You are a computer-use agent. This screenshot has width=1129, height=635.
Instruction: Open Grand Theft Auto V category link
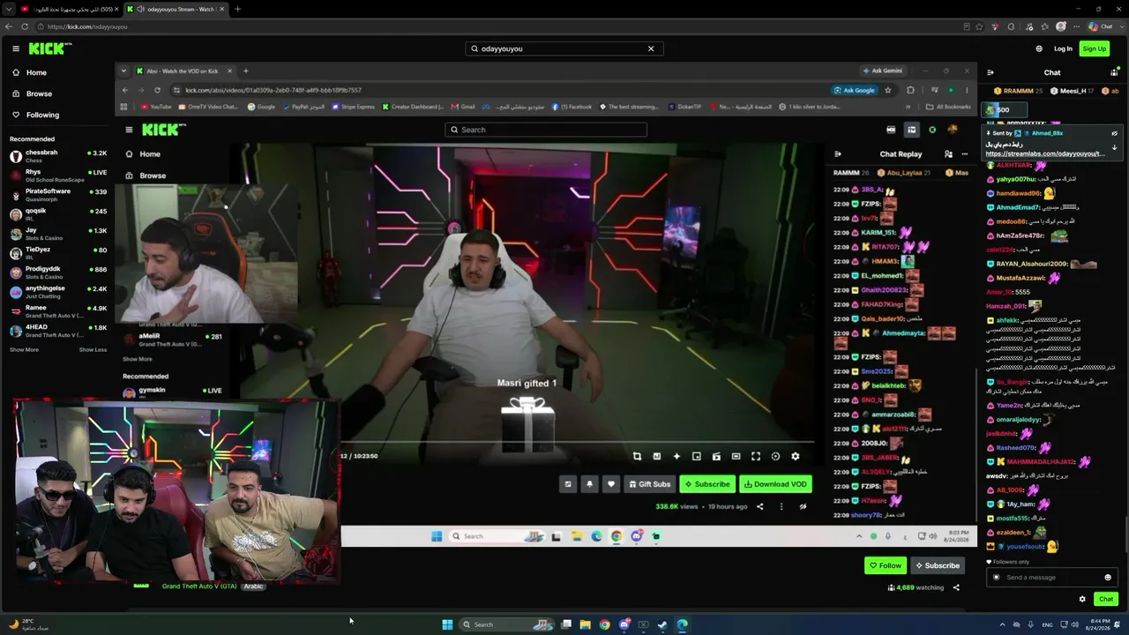click(199, 586)
